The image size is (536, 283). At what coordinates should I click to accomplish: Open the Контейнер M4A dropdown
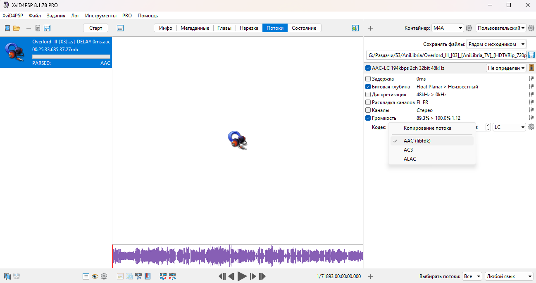(x=448, y=28)
